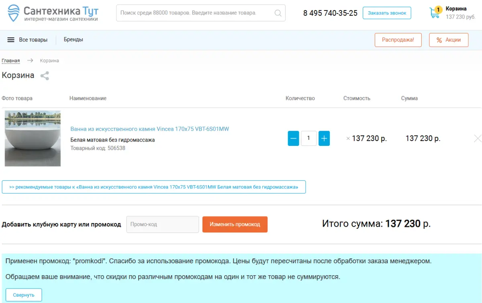Click the Наименование column header
This screenshot has width=482, height=303.
(x=88, y=98)
